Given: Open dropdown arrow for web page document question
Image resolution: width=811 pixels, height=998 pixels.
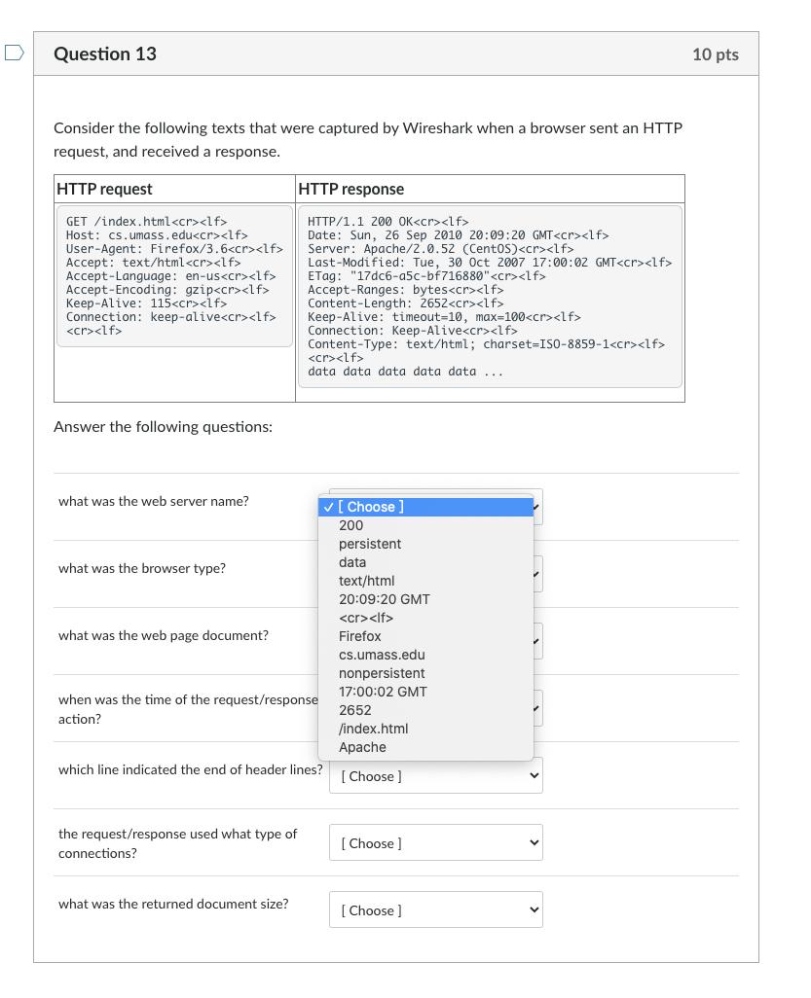Looking at the screenshot, I should (537, 641).
